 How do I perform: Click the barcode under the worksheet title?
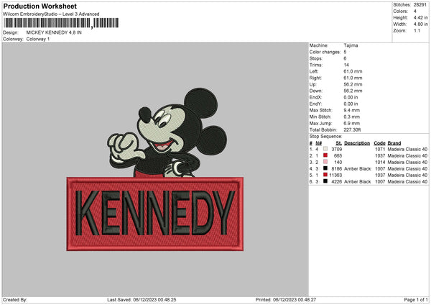[x=61, y=23]
